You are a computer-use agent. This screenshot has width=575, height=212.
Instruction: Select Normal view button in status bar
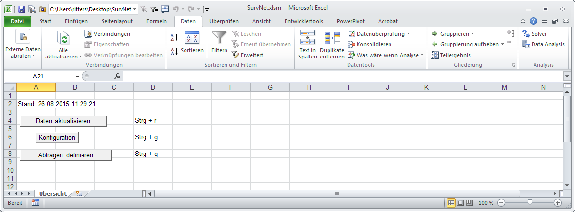pos(452,203)
